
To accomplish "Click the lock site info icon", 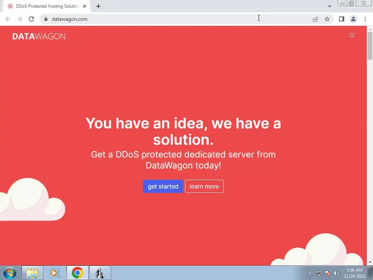I will coord(46,19).
